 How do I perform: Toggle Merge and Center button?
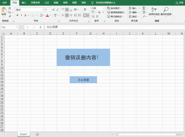85,15
